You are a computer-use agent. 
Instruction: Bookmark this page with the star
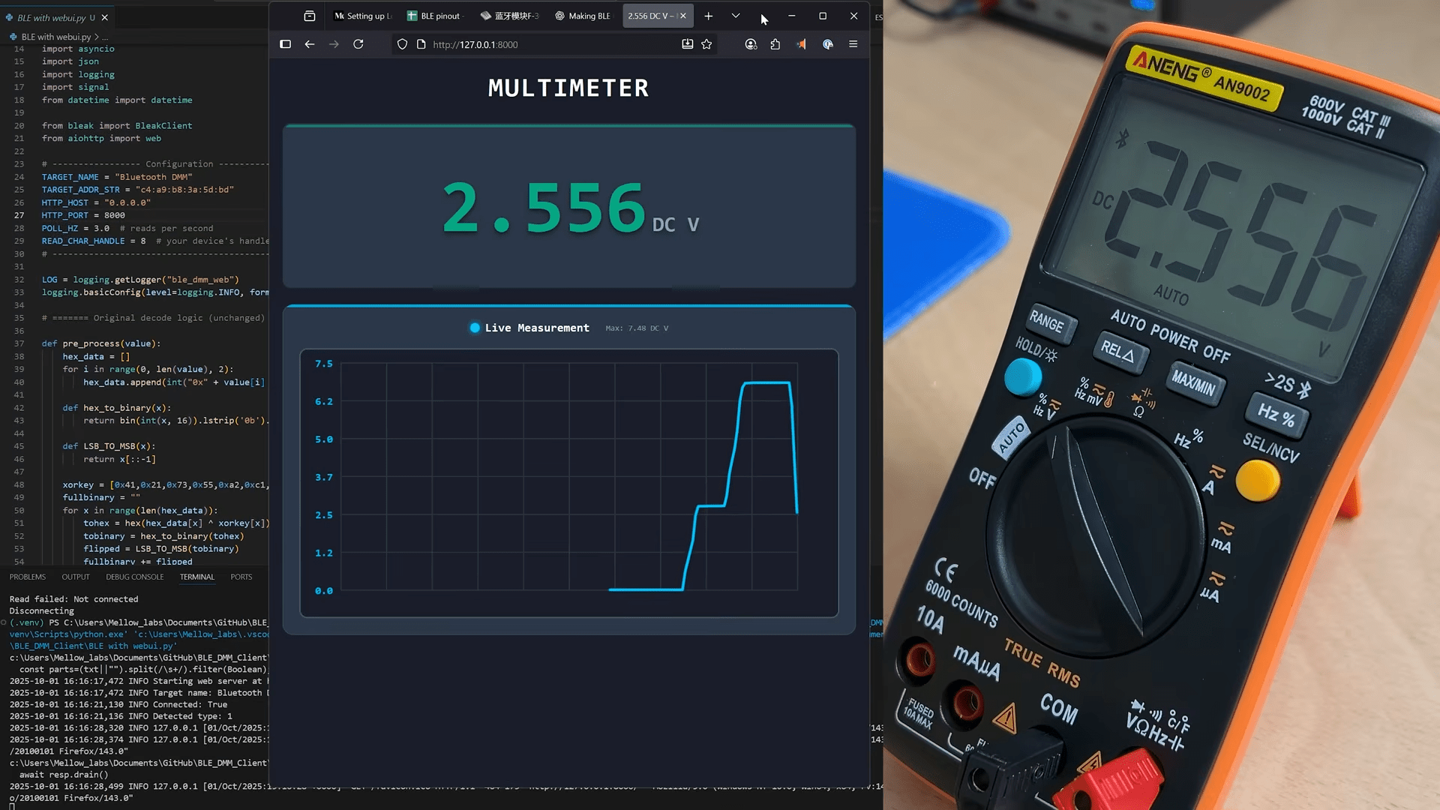[x=706, y=44]
